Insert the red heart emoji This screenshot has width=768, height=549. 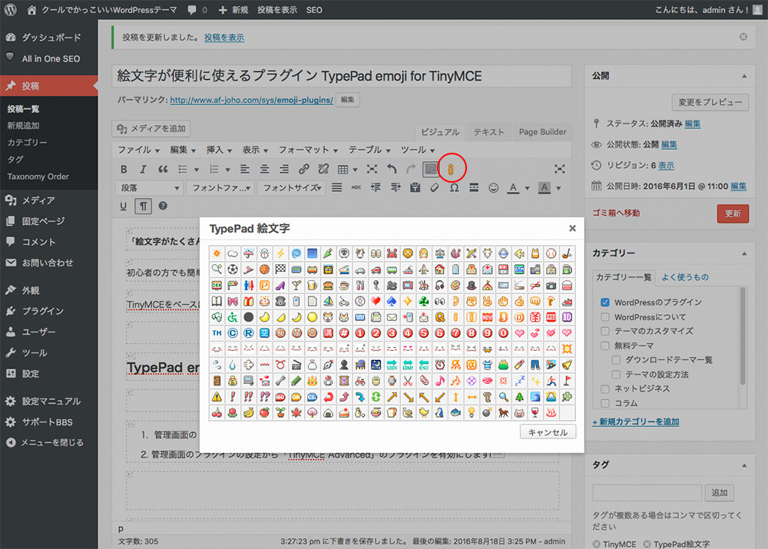(x=376, y=301)
